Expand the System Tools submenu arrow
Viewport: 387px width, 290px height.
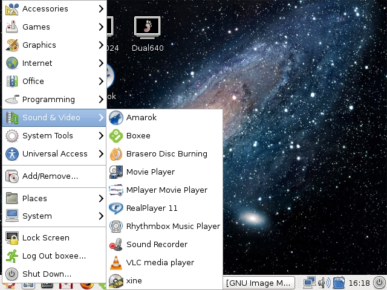point(101,135)
